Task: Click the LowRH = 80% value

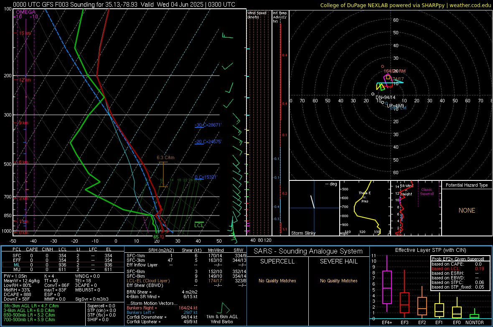Action: tap(18, 286)
